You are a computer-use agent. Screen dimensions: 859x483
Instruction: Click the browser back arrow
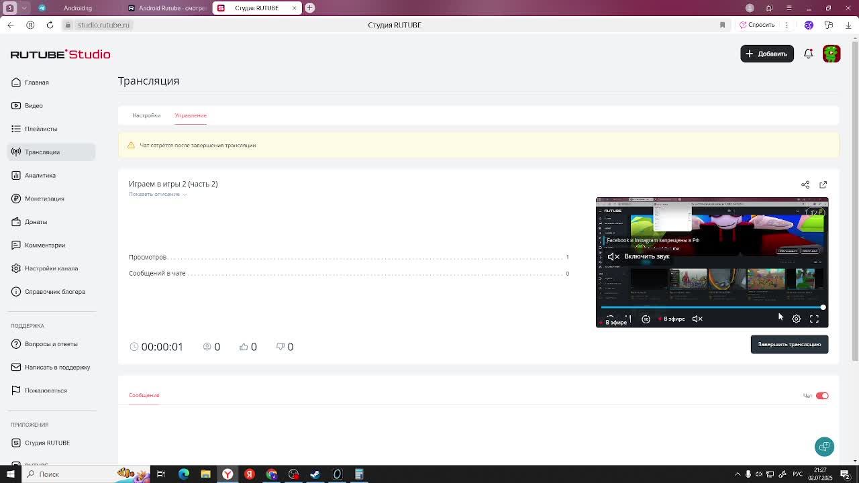click(x=11, y=25)
